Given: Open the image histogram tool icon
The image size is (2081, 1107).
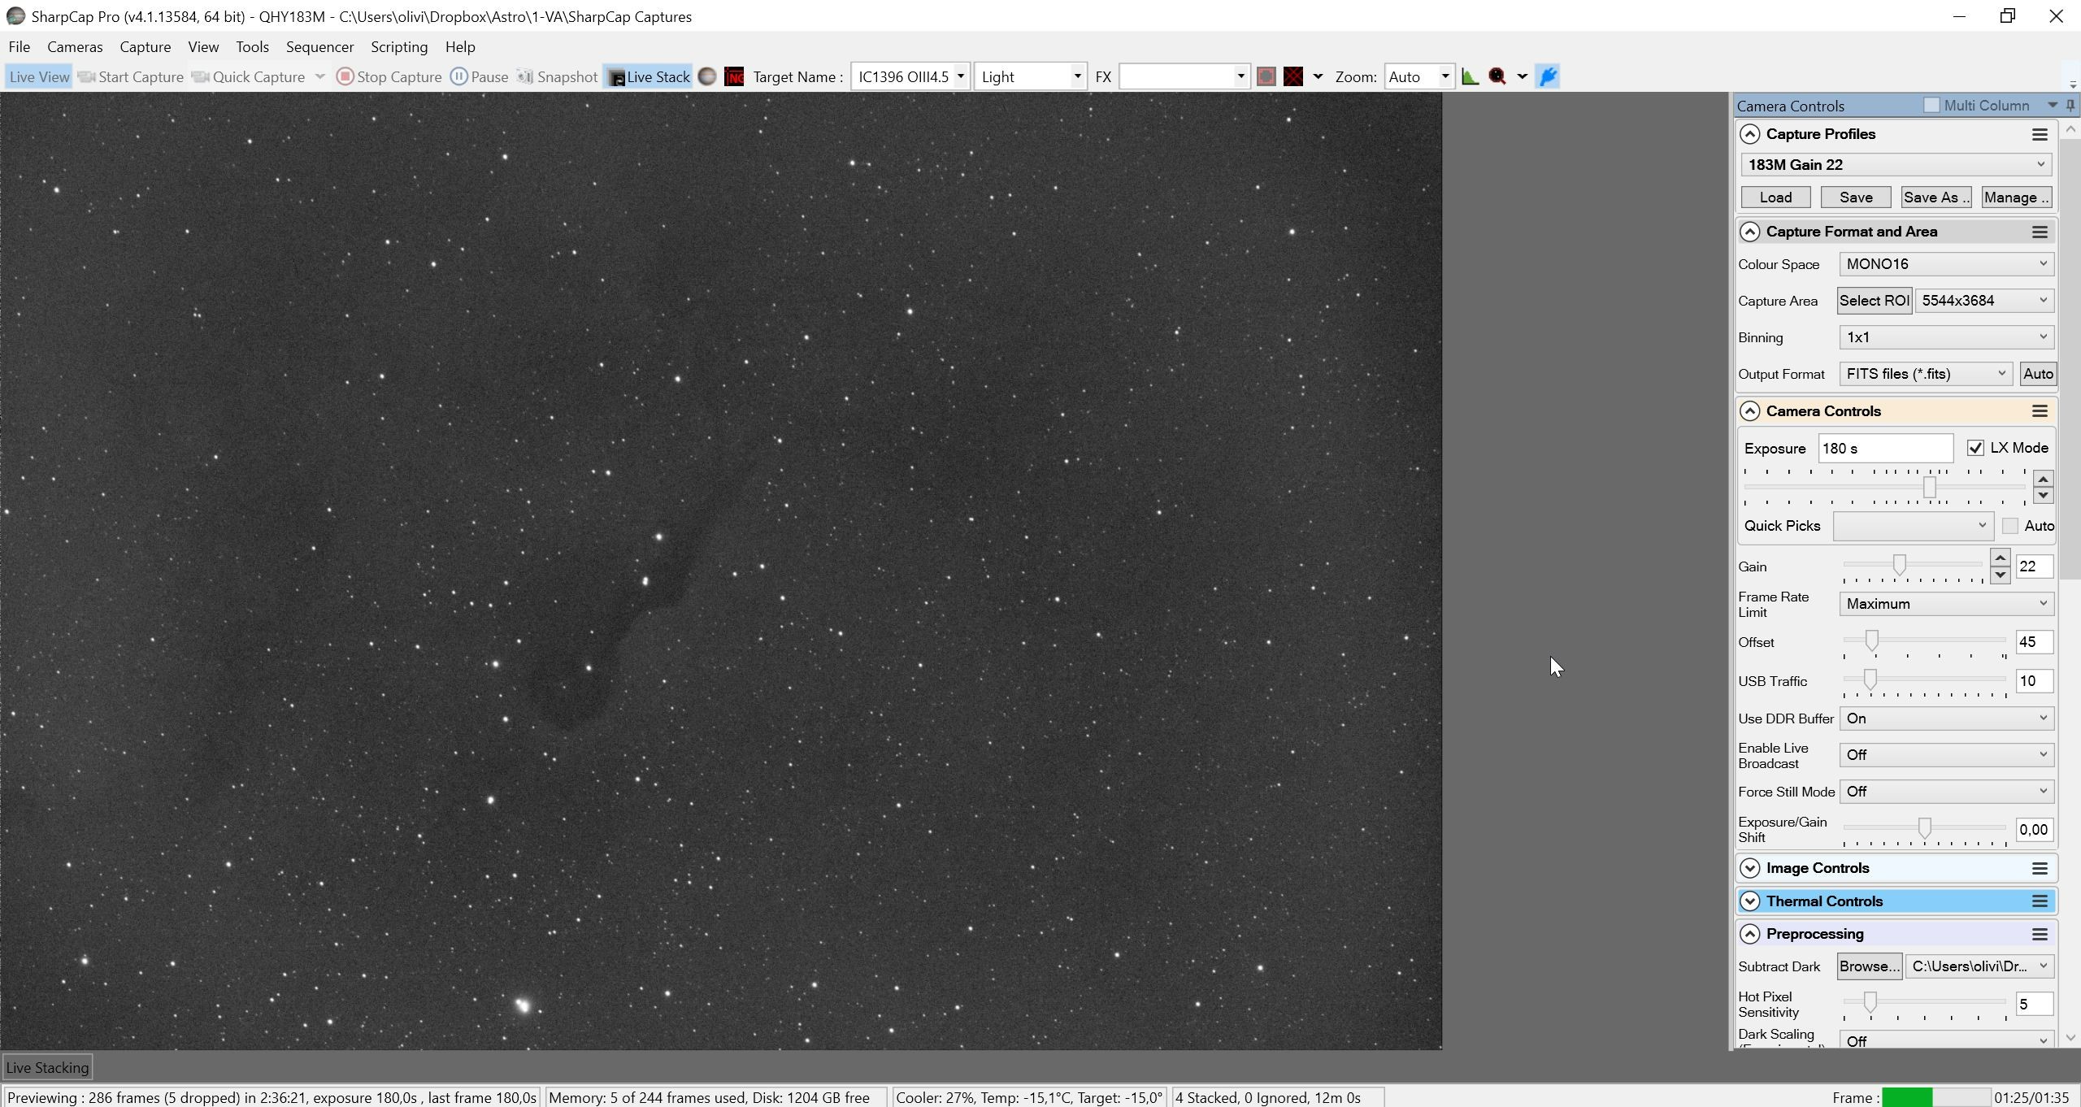Looking at the screenshot, I should tap(1470, 76).
